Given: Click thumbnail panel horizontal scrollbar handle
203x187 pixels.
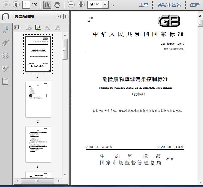Looking at the screenshot, I should [x=37, y=181].
